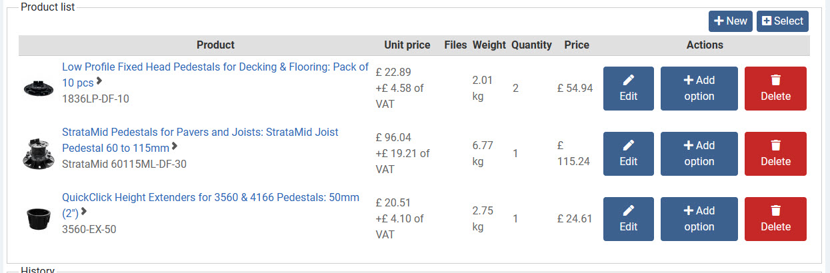Edit the StrataMid Joist Pedestal product
The image size is (830, 273).
pos(628,153)
